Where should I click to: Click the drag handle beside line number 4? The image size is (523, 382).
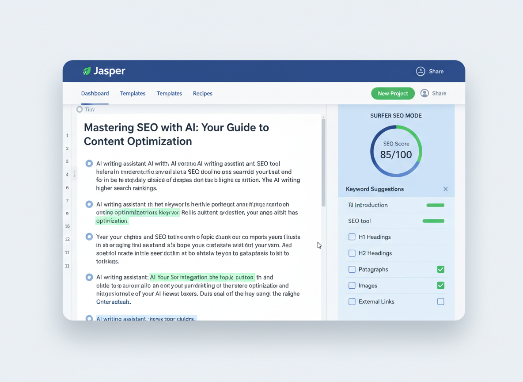pos(74,173)
